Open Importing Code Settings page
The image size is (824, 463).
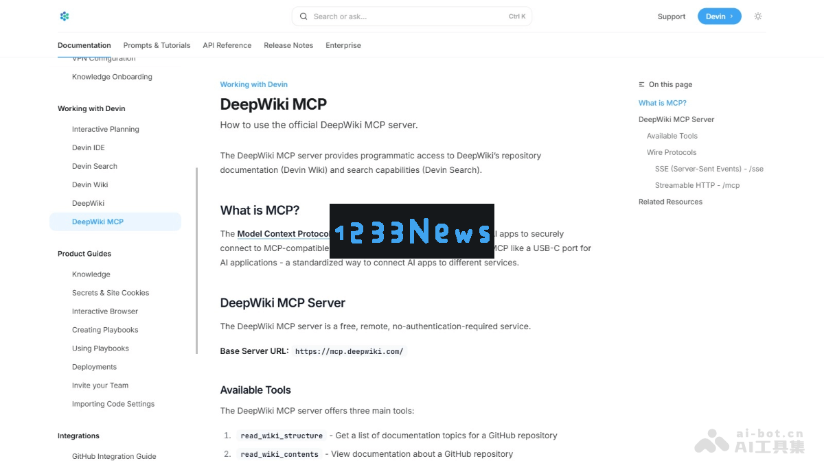[113, 404]
